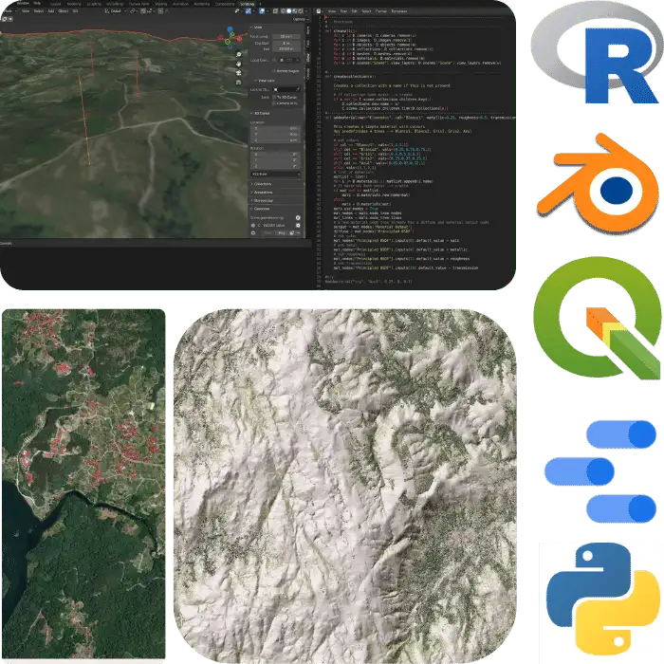Screen dimensions: 664x664
Task: Click the Lock to Object field
Action: [286, 89]
